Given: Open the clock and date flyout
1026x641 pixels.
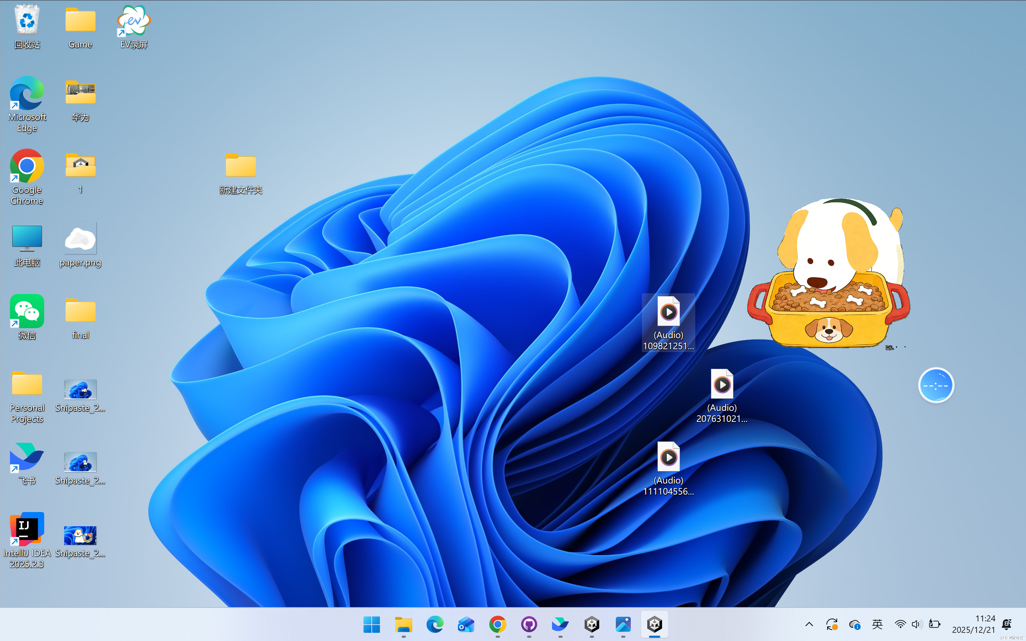Looking at the screenshot, I should point(973,624).
